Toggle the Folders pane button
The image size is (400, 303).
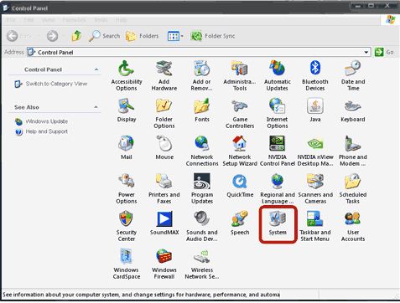(143, 36)
